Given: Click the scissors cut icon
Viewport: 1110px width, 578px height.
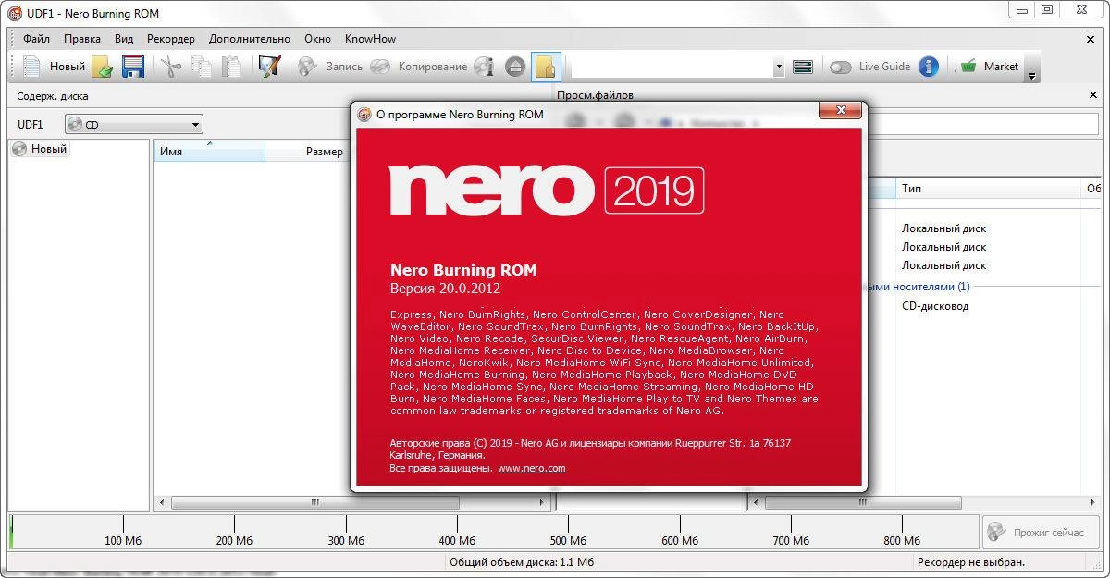Looking at the screenshot, I should point(170,67).
